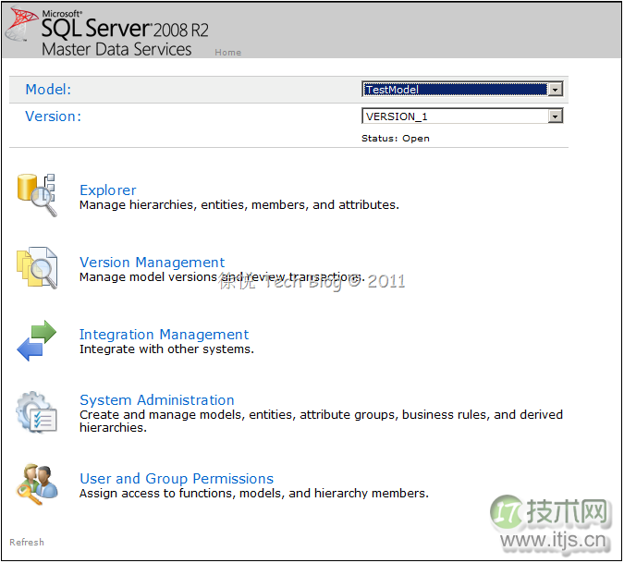This screenshot has height=563, width=624.
Task: Expand the Version dropdown arrow
Action: click(x=555, y=116)
